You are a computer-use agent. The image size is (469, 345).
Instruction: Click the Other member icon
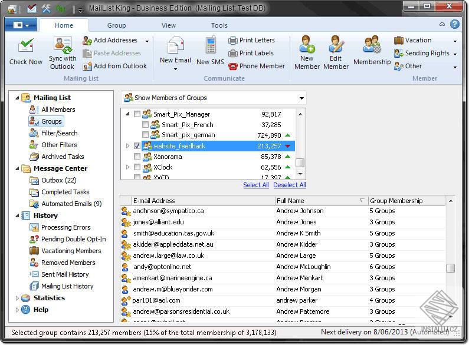399,66
